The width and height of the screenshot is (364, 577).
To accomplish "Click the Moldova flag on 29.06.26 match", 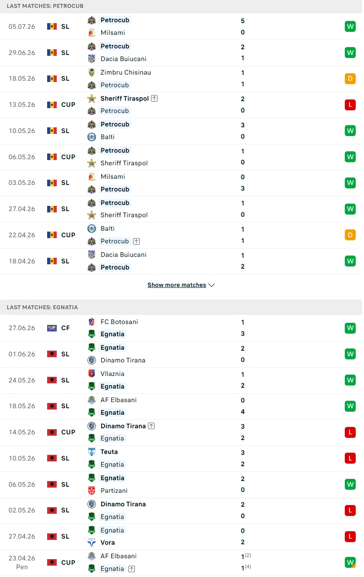I will [x=52, y=53].
